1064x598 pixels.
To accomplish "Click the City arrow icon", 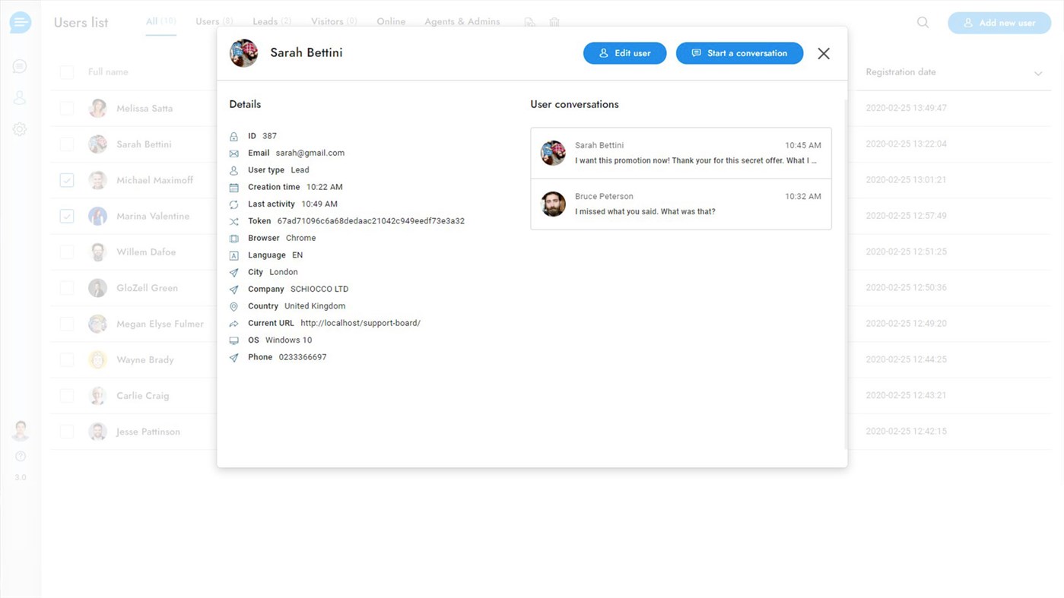I will [233, 273].
